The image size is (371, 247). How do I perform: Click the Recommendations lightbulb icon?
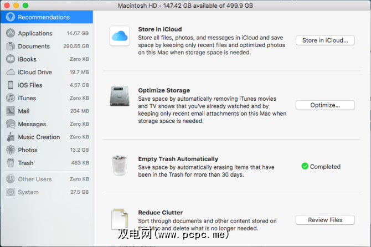click(x=11, y=17)
